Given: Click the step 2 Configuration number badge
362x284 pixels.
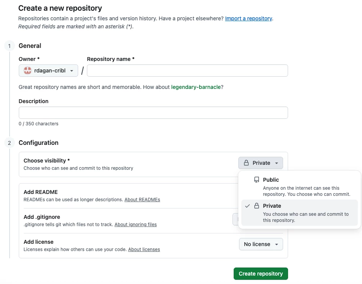Looking at the screenshot, I should (x=10, y=143).
